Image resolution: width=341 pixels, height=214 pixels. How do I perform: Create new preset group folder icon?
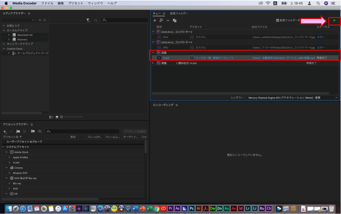(18, 131)
